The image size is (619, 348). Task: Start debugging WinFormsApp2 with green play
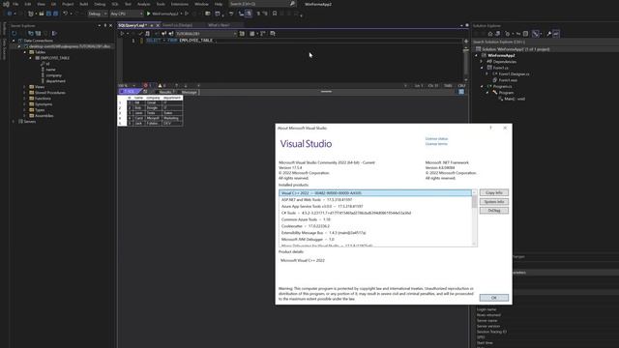click(x=149, y=14)
